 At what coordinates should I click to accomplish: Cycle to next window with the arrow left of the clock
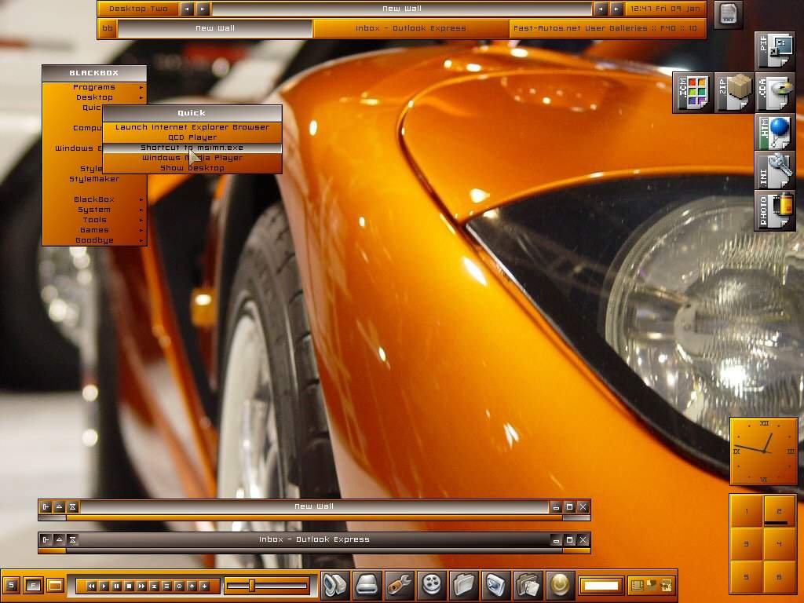point(616,9)
